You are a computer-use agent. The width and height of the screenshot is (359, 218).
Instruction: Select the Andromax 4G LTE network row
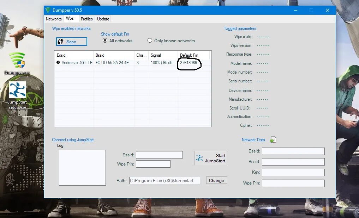133,62
